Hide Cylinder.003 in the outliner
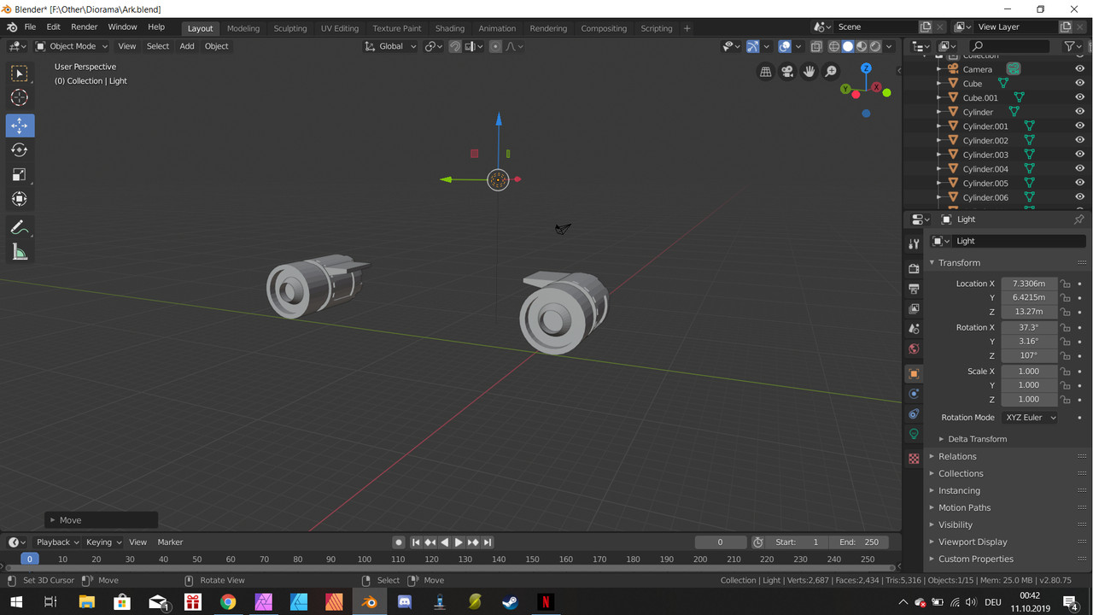 point(1079,155)
